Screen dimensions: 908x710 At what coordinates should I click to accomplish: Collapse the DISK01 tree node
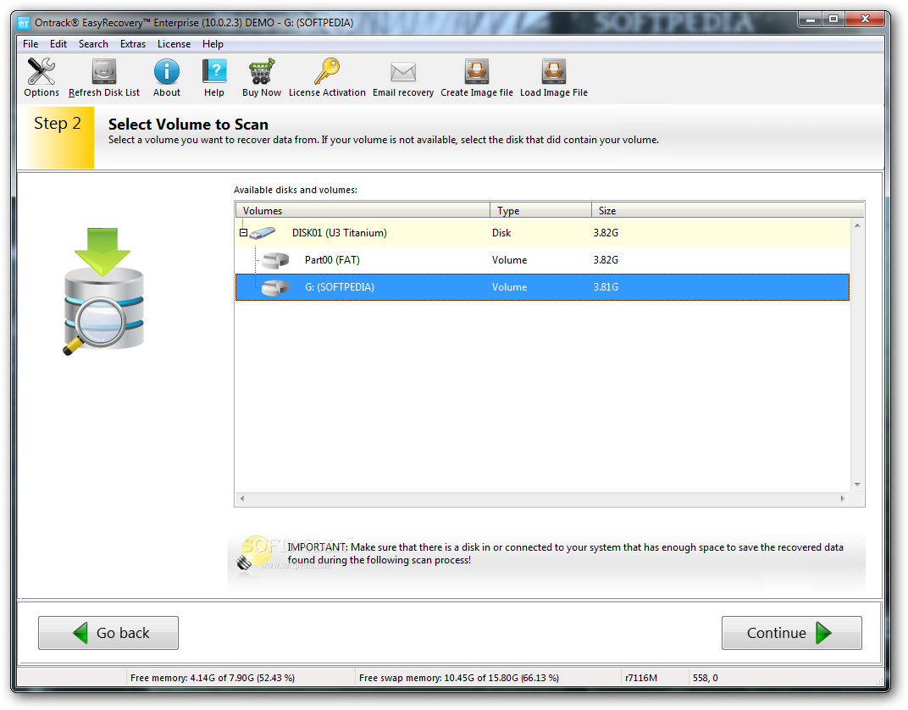pyautogui.click(x=244, y=233)
